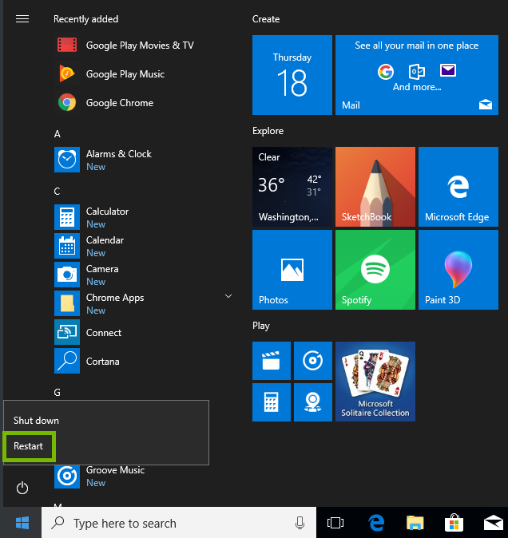Click the Power button icon

pyautogui.click(x=22, y=488)
